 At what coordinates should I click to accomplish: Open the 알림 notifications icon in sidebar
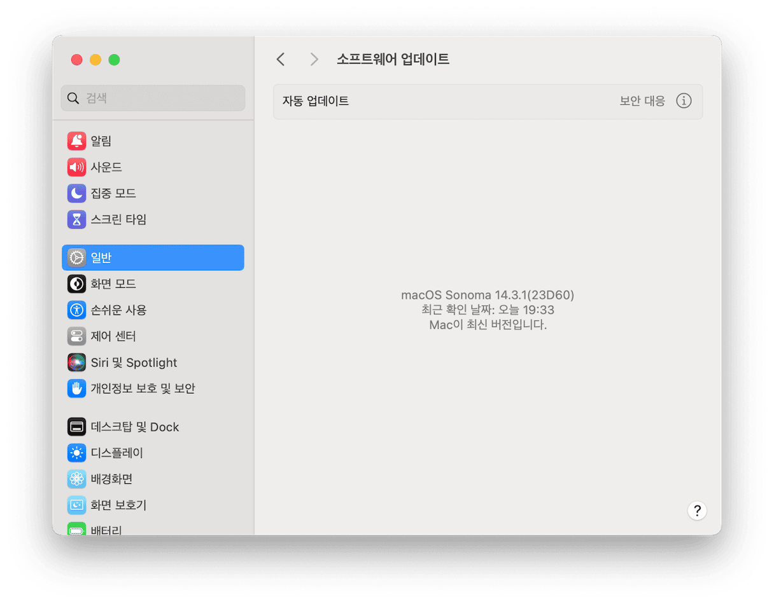click(x=76, y=141)
